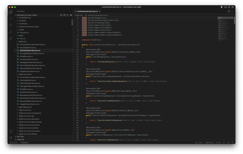Collapse the DigiD.Api folder
Image resolution: width=243 pixels, height=154 pixels.
[x=23, y=41]
